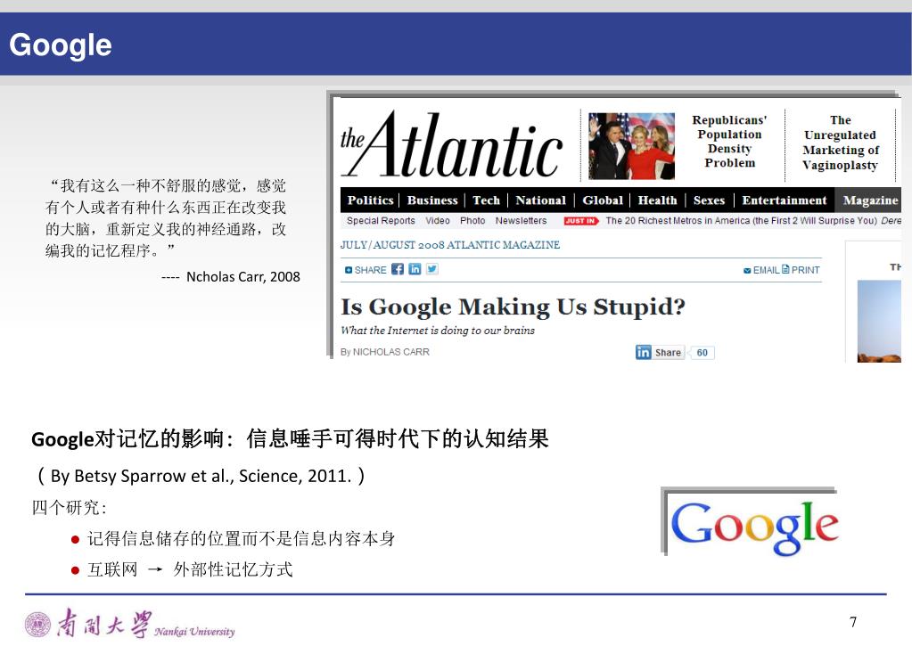Click the Romney family photo thumbnail
The image size is (912, 646).
[632, 146]
